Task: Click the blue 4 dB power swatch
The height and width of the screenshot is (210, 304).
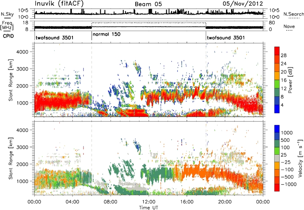Action: point(277,109)
